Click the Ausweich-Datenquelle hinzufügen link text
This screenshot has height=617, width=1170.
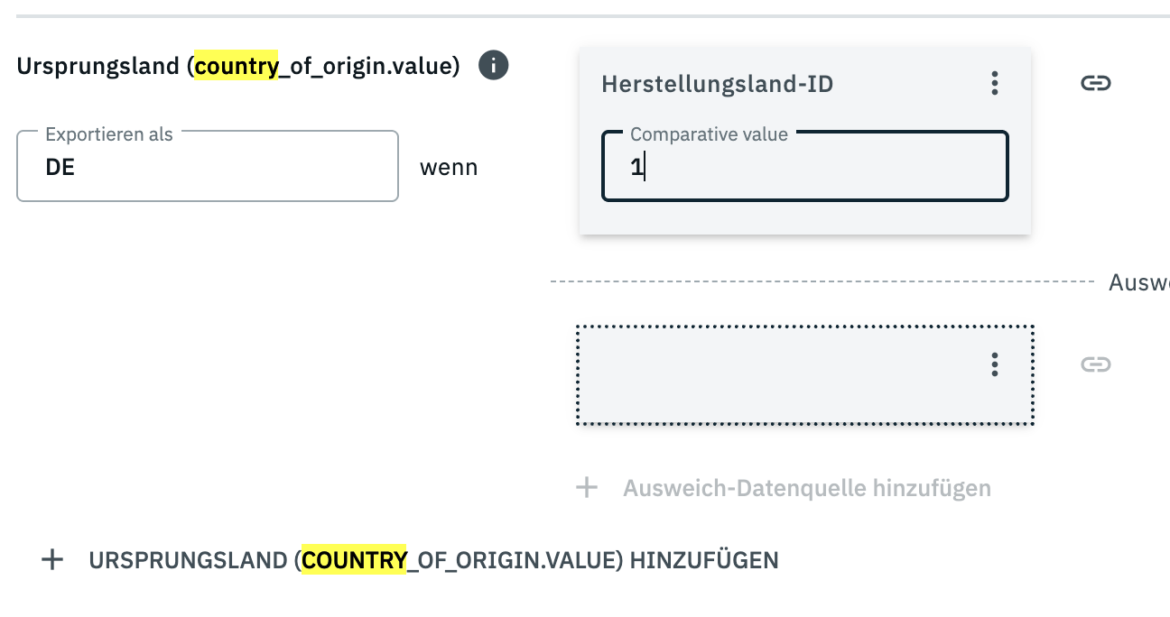pos(806,489)
